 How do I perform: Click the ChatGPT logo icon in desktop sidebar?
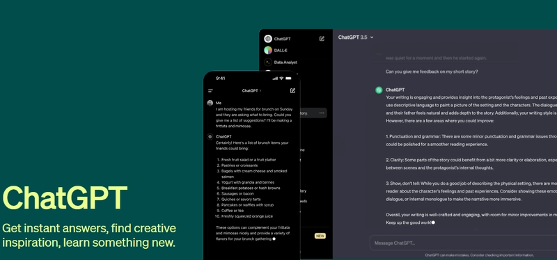pos(268,39)
